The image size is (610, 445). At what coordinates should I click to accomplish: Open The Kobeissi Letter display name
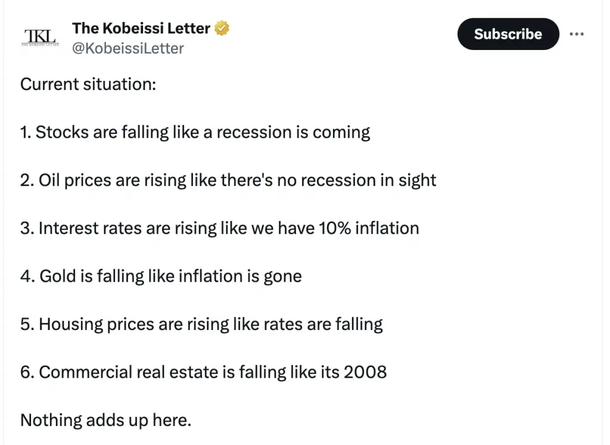pos(141,28)
